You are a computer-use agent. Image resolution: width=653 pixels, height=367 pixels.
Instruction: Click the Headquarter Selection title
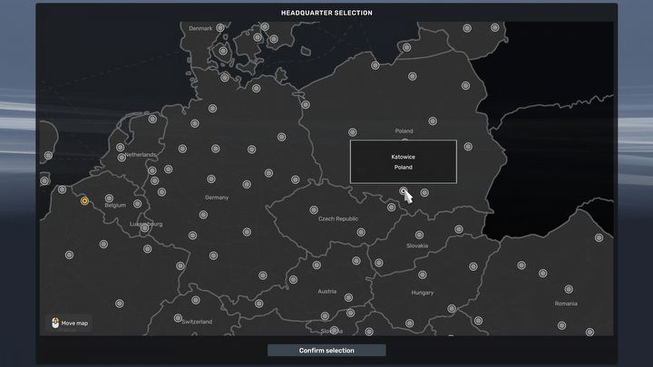tap(326, 13)
